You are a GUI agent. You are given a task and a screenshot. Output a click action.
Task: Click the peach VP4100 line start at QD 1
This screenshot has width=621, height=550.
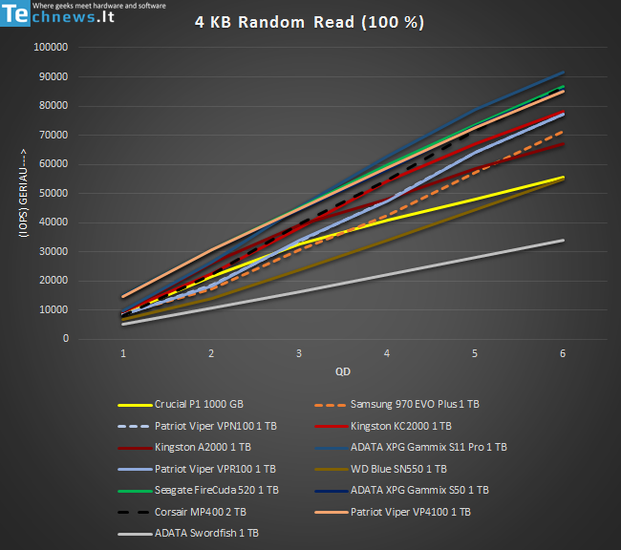(123, 296)
